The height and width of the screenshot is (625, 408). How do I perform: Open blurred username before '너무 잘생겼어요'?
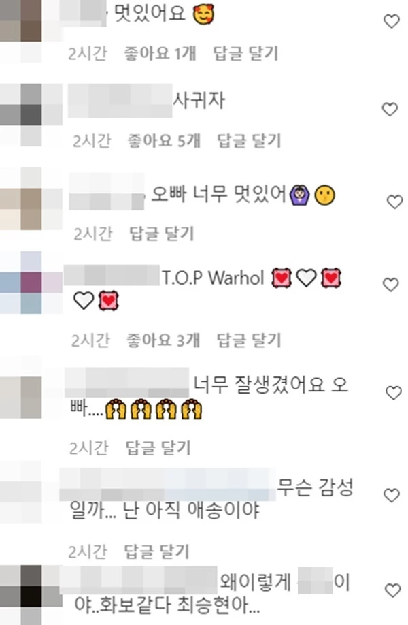click(x=127, y=383)
